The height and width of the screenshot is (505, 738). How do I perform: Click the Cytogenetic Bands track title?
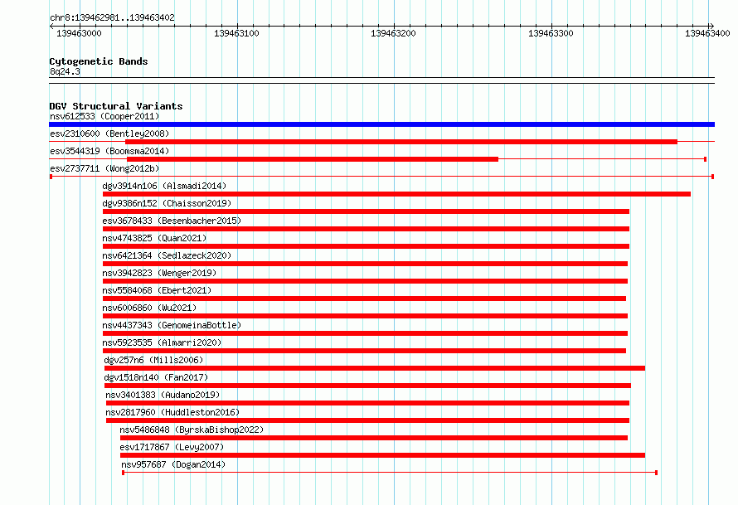[x=99, y=61]
